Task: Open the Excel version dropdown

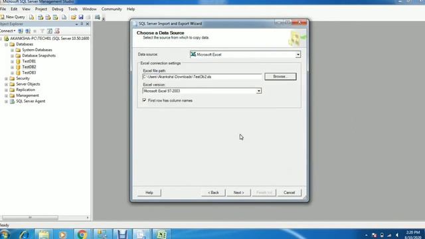Action: (x=258, y=91)
